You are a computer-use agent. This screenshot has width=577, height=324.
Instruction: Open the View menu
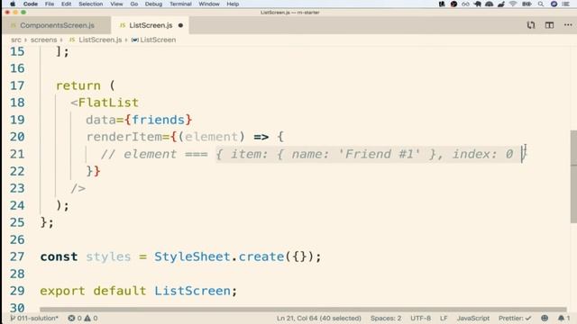[x=116, y=4]
